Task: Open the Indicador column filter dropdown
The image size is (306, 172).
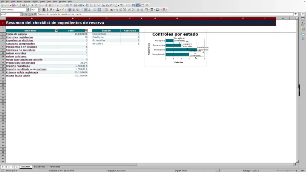Action: pyautogui.click(x=56, y=31)
